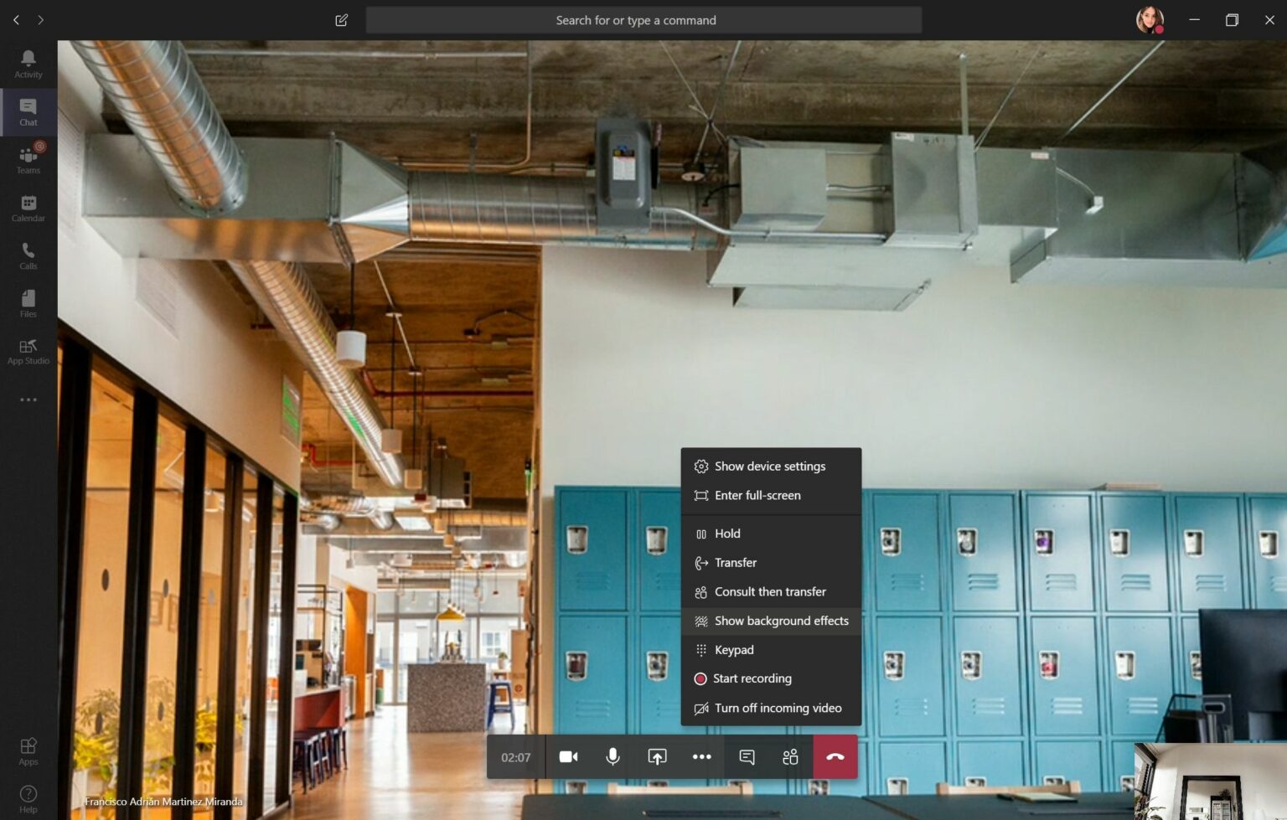Choose Consult then transfer
This screenshot has width=1287, height=820.
(770, 591)
